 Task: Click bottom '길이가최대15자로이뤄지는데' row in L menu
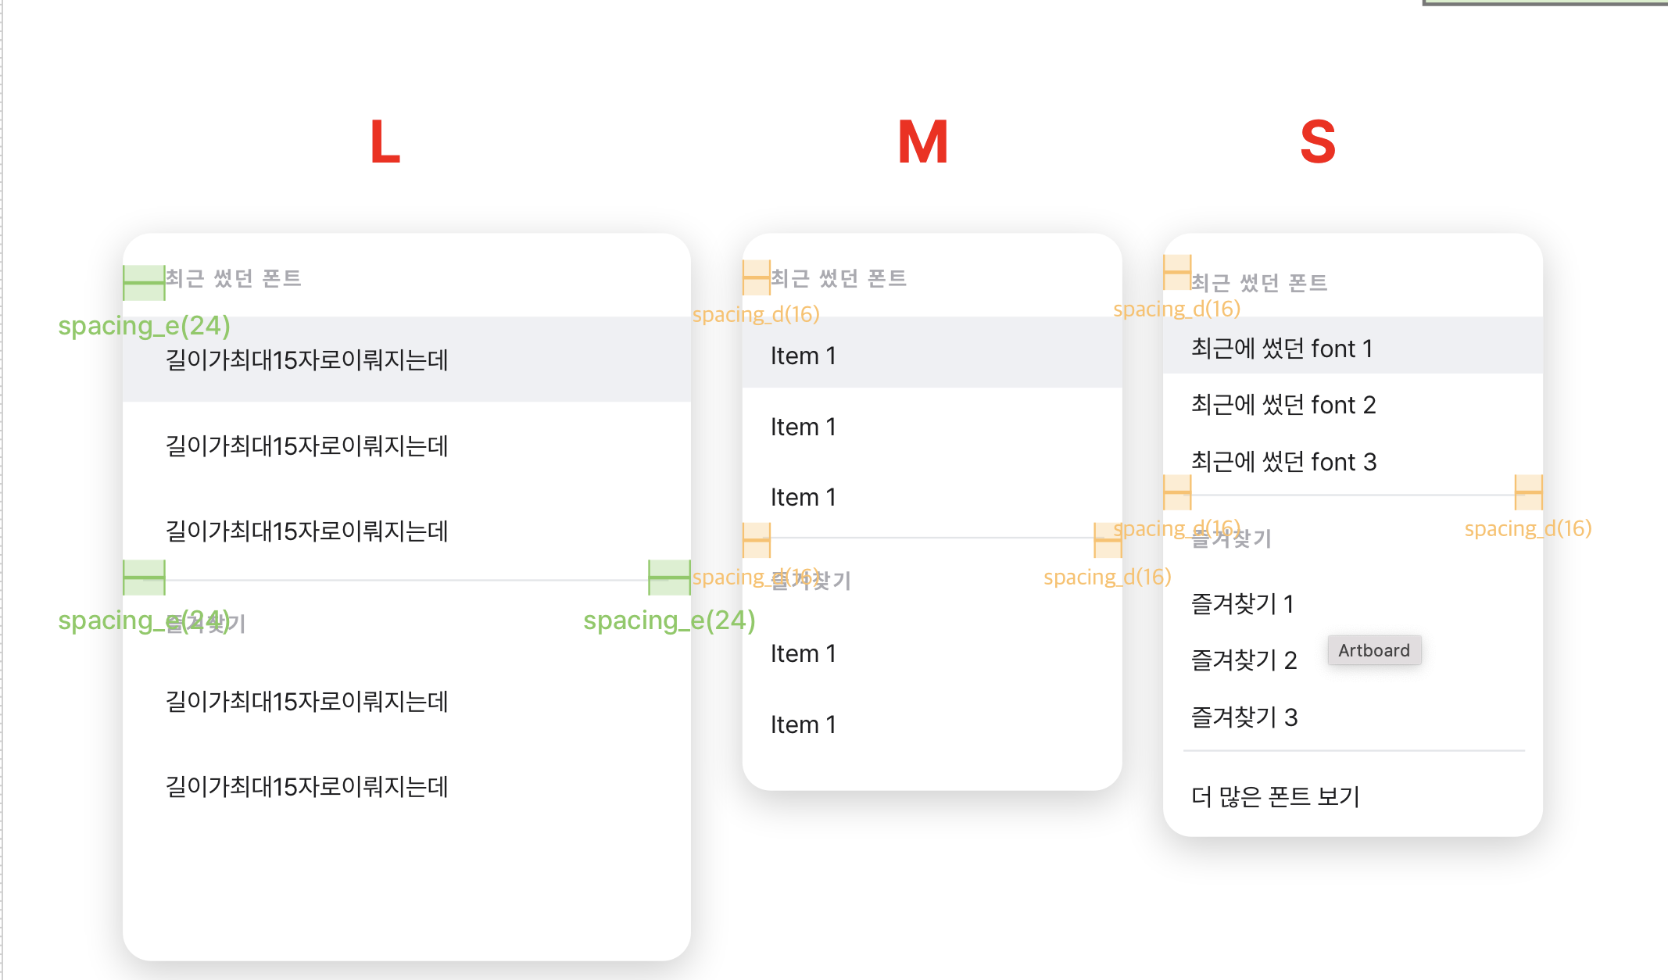pos(406,786)
